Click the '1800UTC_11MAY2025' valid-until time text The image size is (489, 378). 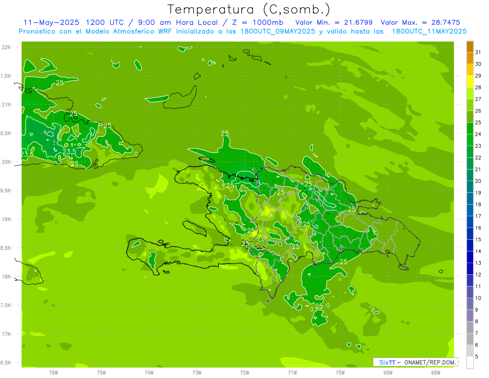click(430, 31)
